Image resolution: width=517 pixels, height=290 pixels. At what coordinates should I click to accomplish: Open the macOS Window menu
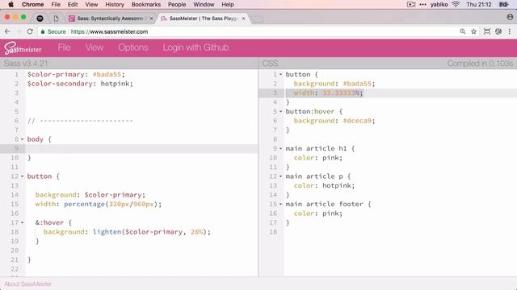click(x=204, y=4)
